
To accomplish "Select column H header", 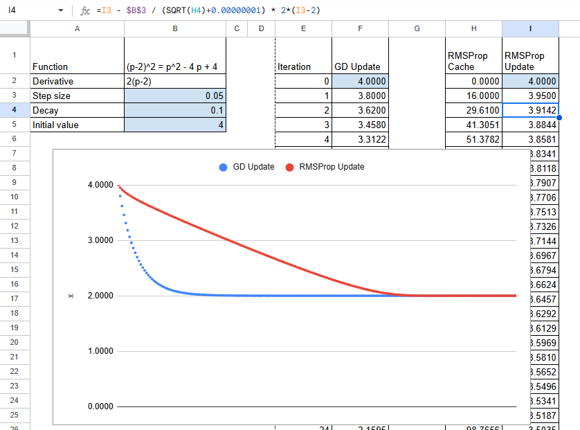I will coord(474,28).
